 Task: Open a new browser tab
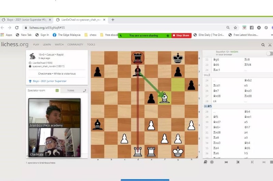click(x=113, y=20)
